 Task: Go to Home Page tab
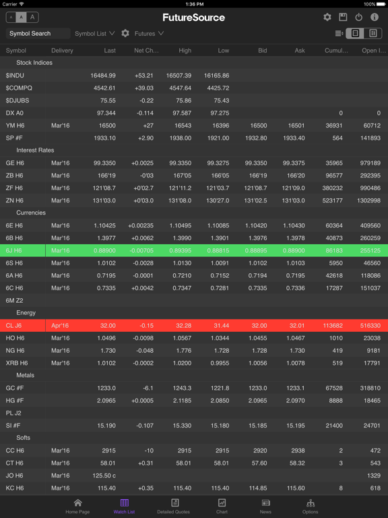(77, 507)
